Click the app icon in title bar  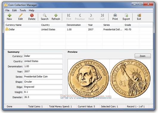coord(6,5)
